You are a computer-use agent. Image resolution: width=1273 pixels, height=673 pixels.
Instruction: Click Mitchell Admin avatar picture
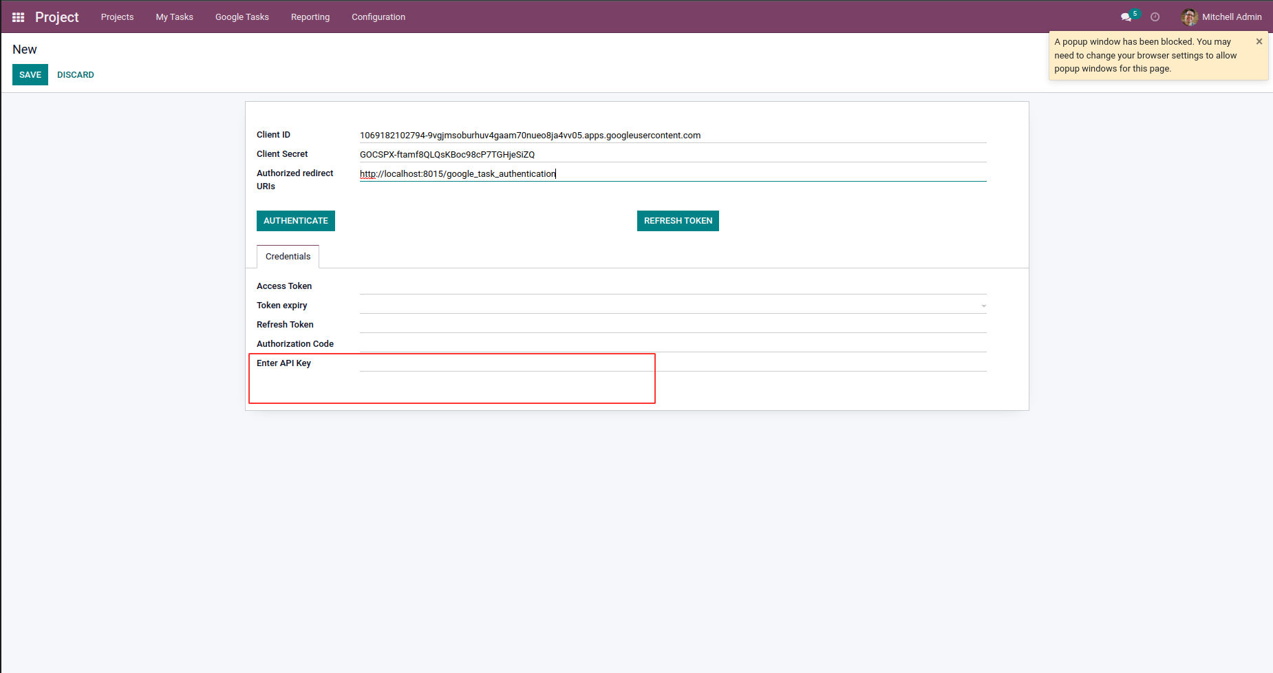point(1190,17)
